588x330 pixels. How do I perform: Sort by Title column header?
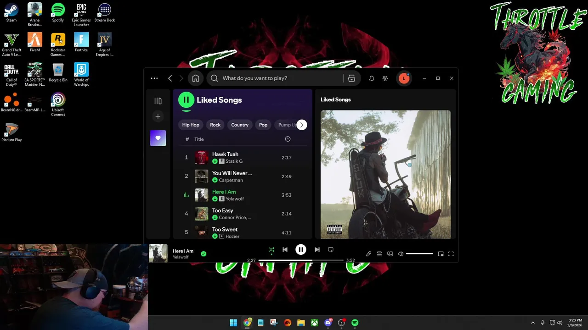pyautogui.click(x=199, y=139)
